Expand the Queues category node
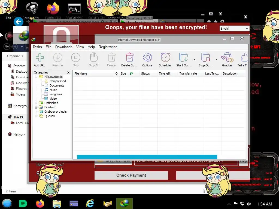 click(36, 116)
